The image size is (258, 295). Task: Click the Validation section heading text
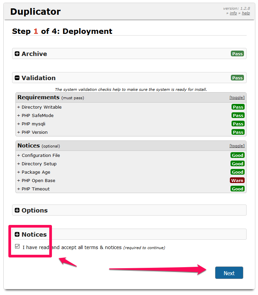(39, 78)
